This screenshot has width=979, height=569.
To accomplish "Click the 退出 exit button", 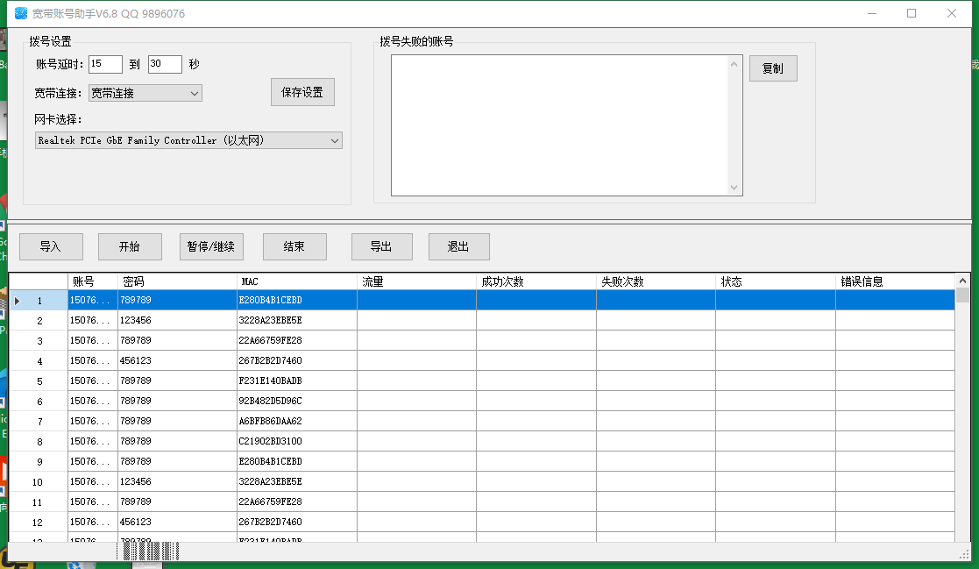I will (x=458, y=247).
